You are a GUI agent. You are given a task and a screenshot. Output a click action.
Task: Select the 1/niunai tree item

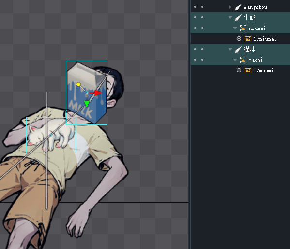[265, 39]
